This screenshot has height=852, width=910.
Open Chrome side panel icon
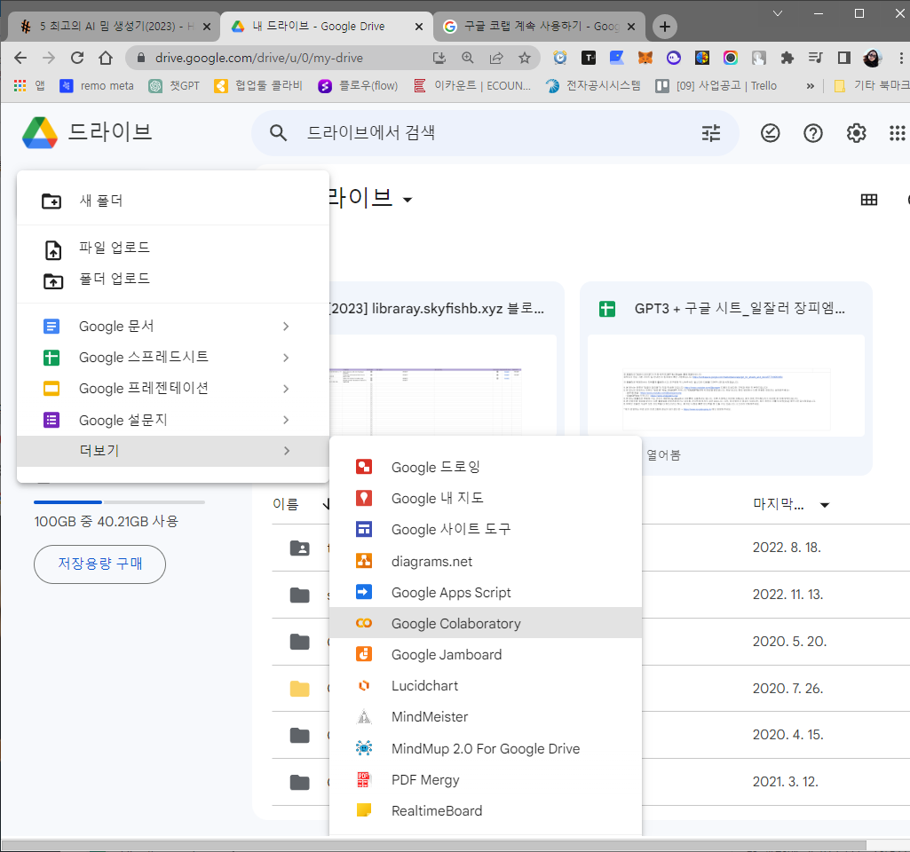pos(843,58)
